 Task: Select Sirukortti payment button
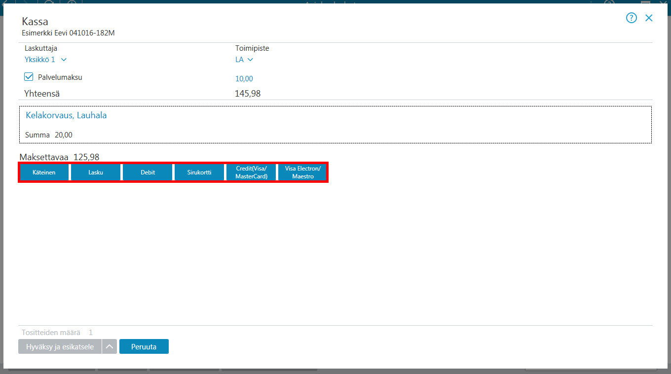coord(199,172)
